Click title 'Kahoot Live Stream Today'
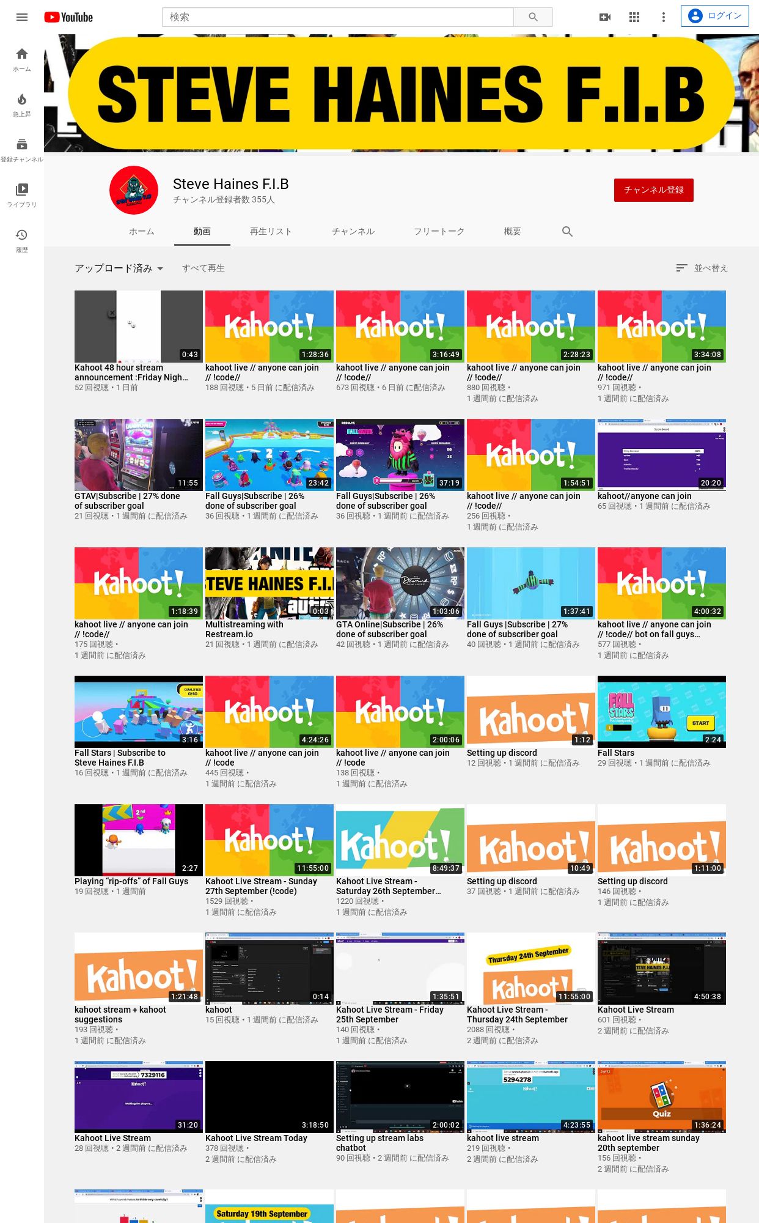This screenshot has height=1223, width=759. 256,1138
